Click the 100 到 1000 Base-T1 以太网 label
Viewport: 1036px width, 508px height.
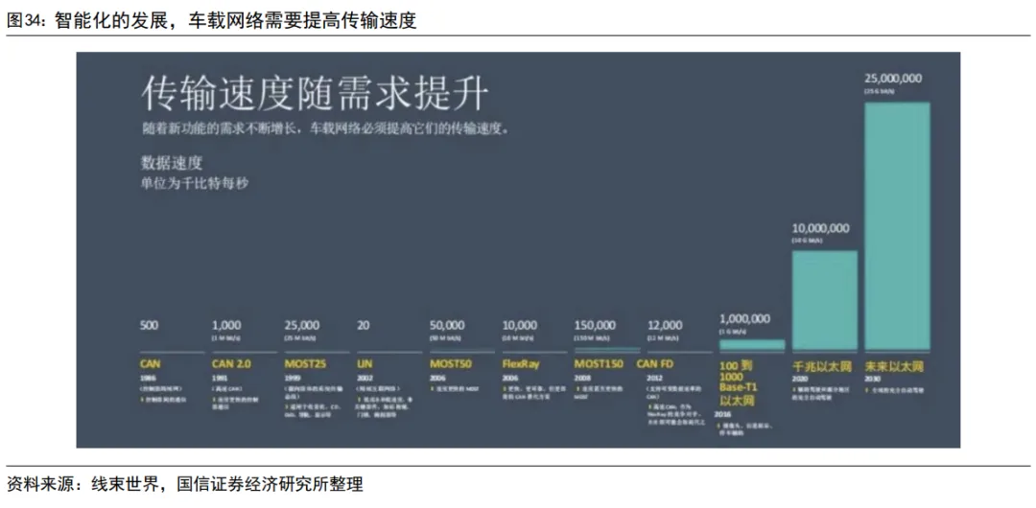pyautogui.click(x=739, y=382)
